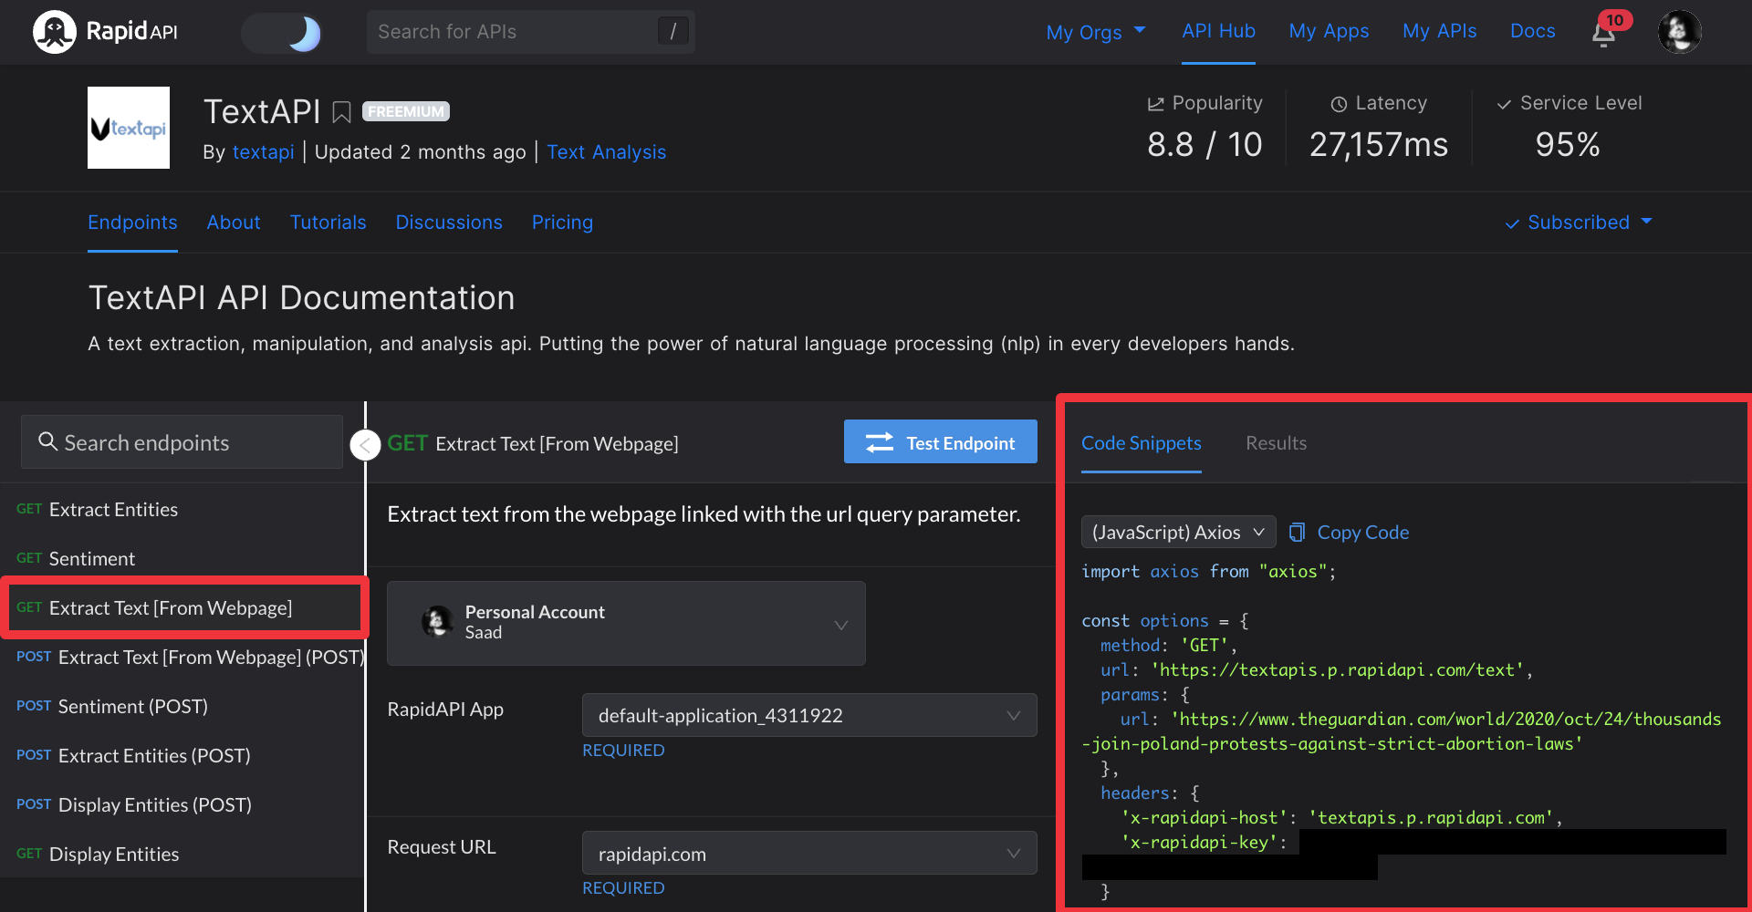The width and height of the screenshot is (1752, 912).
Task: Open the notifications bell
Action: [1604, 34]
